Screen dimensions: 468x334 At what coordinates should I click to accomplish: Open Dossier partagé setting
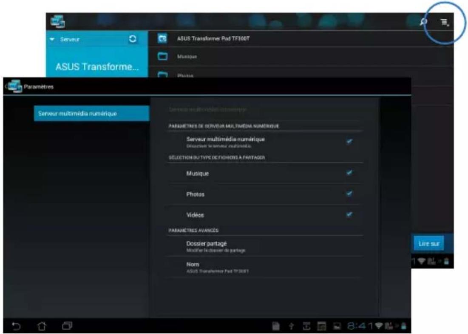[264, 246]
